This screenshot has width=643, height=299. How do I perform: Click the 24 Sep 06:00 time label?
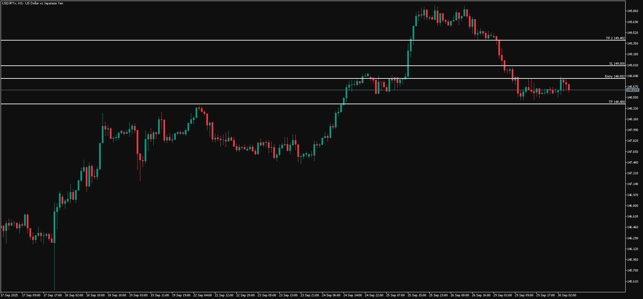(x=331, y=295)
